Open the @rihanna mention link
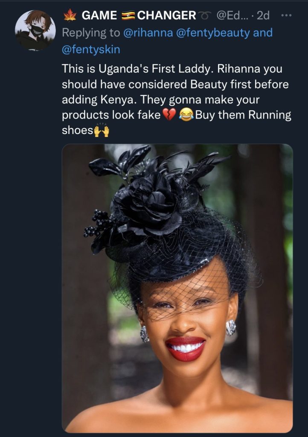This screenshot has width=308, height=437. coord(148,33)
